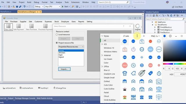
Task: Select the pink shopping bag sale icon
Action: (x=125, y=49)
